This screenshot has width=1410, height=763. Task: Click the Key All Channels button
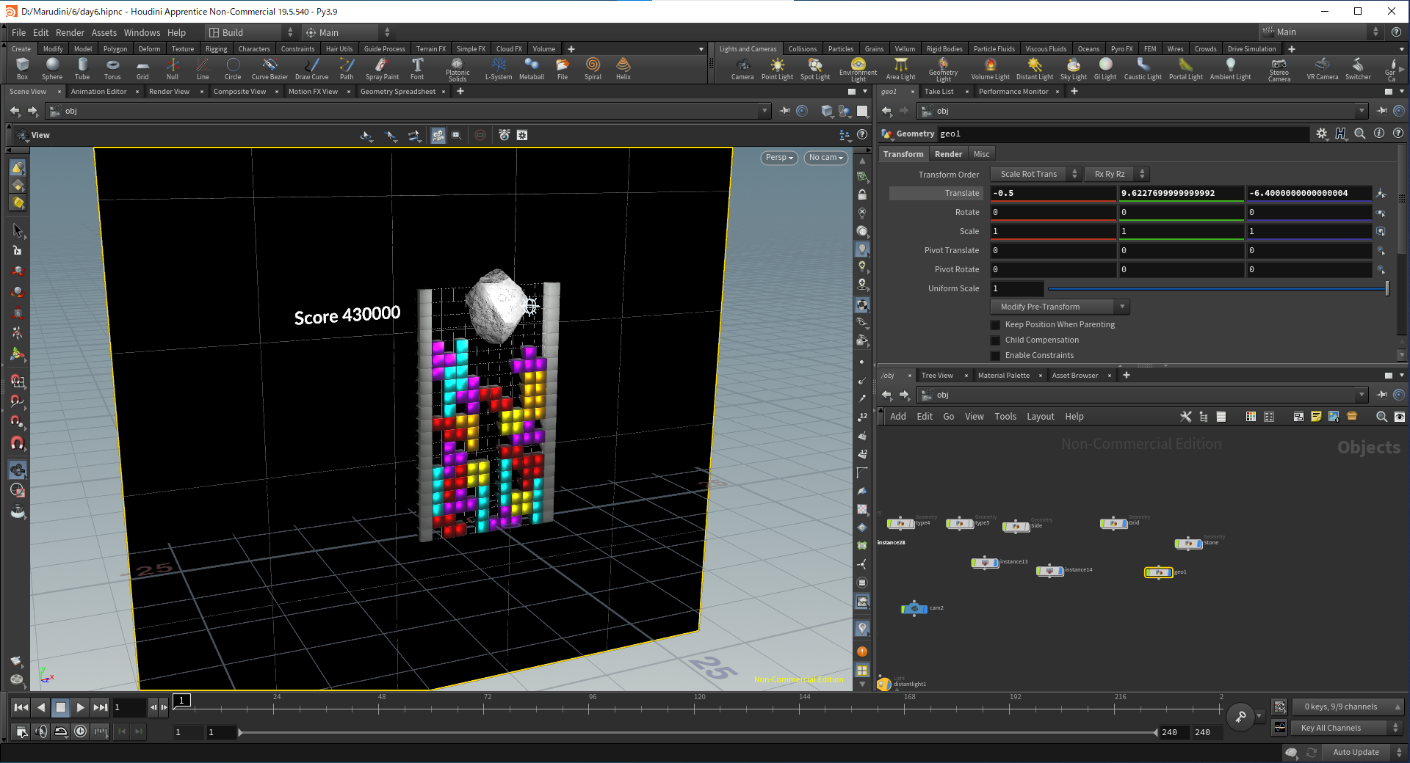tap(1347, 728)
